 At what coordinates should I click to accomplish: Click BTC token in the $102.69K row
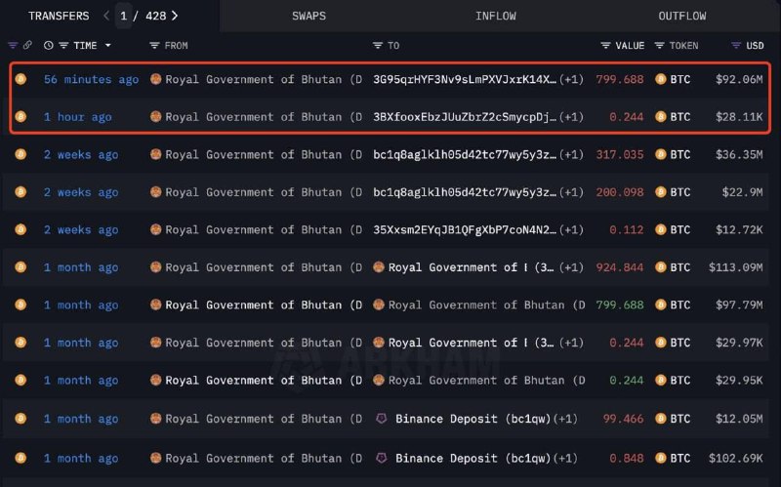pyautogui.click(x=673, y=458)
